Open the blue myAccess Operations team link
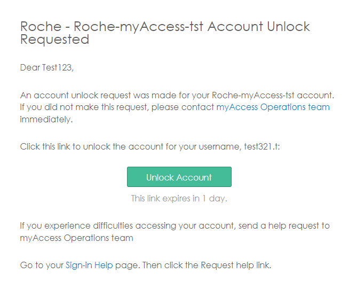Viewport: 357px width, 289px height. [x=273, y=107]
